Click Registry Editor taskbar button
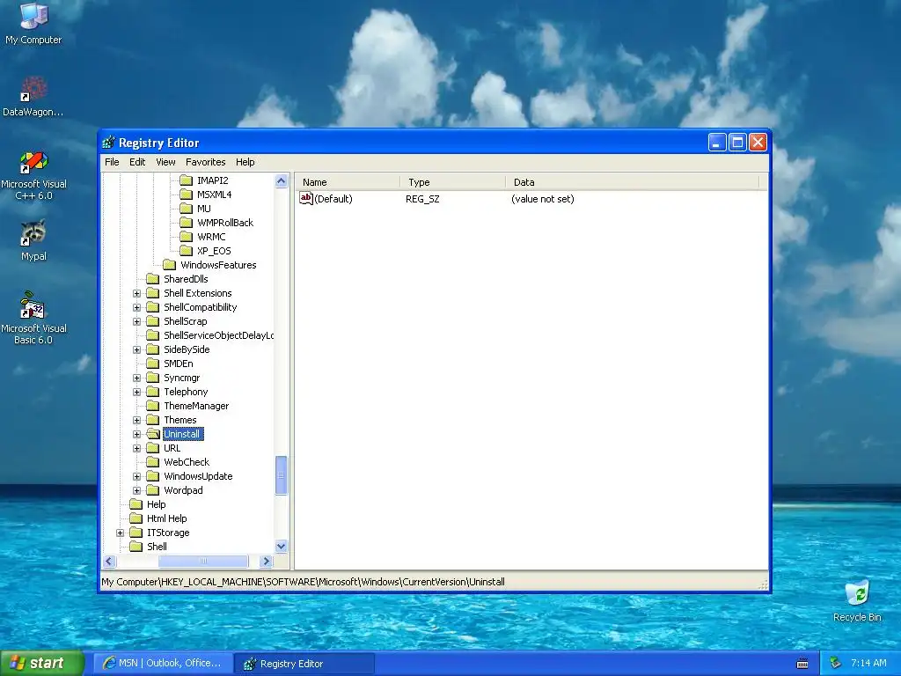 304,664
